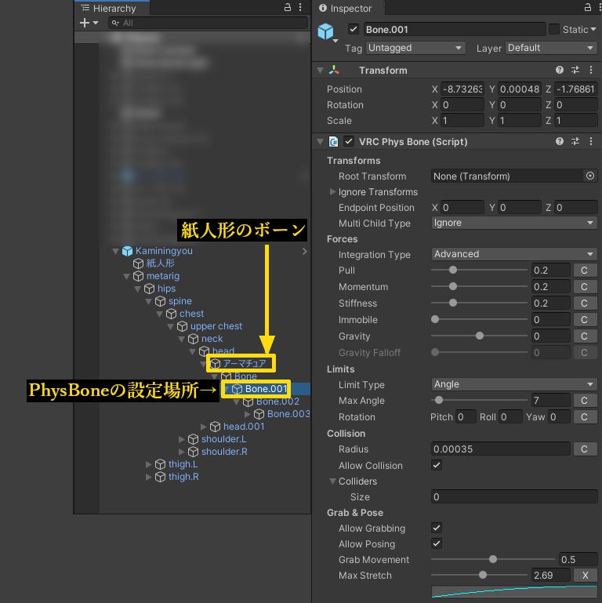Screen dimensions: 602x603
Task: Expand thigh.L in the hierarchy
Action: [148, 464]
